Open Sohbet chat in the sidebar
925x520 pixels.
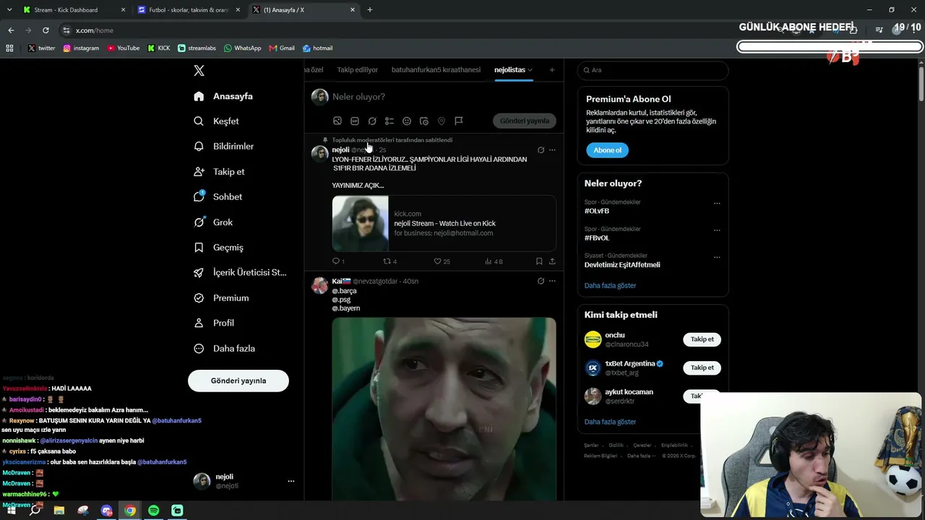click(x=218, y=196)
